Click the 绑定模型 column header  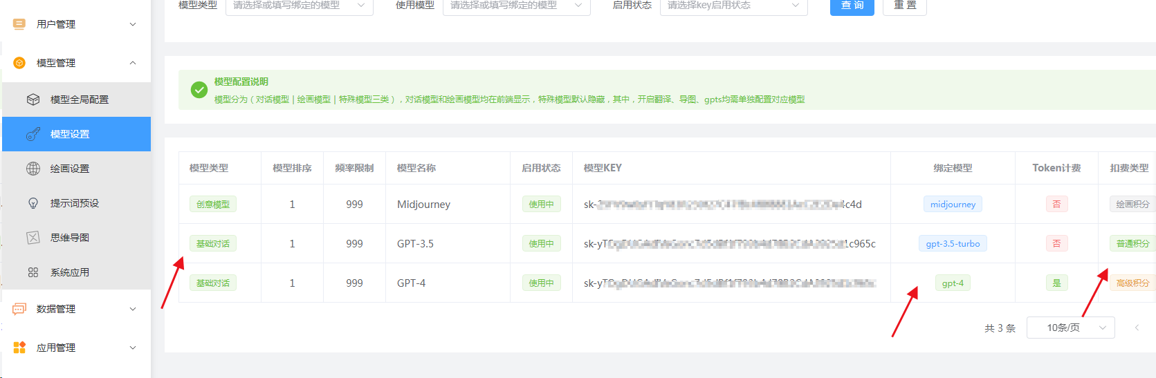(953, 168)
